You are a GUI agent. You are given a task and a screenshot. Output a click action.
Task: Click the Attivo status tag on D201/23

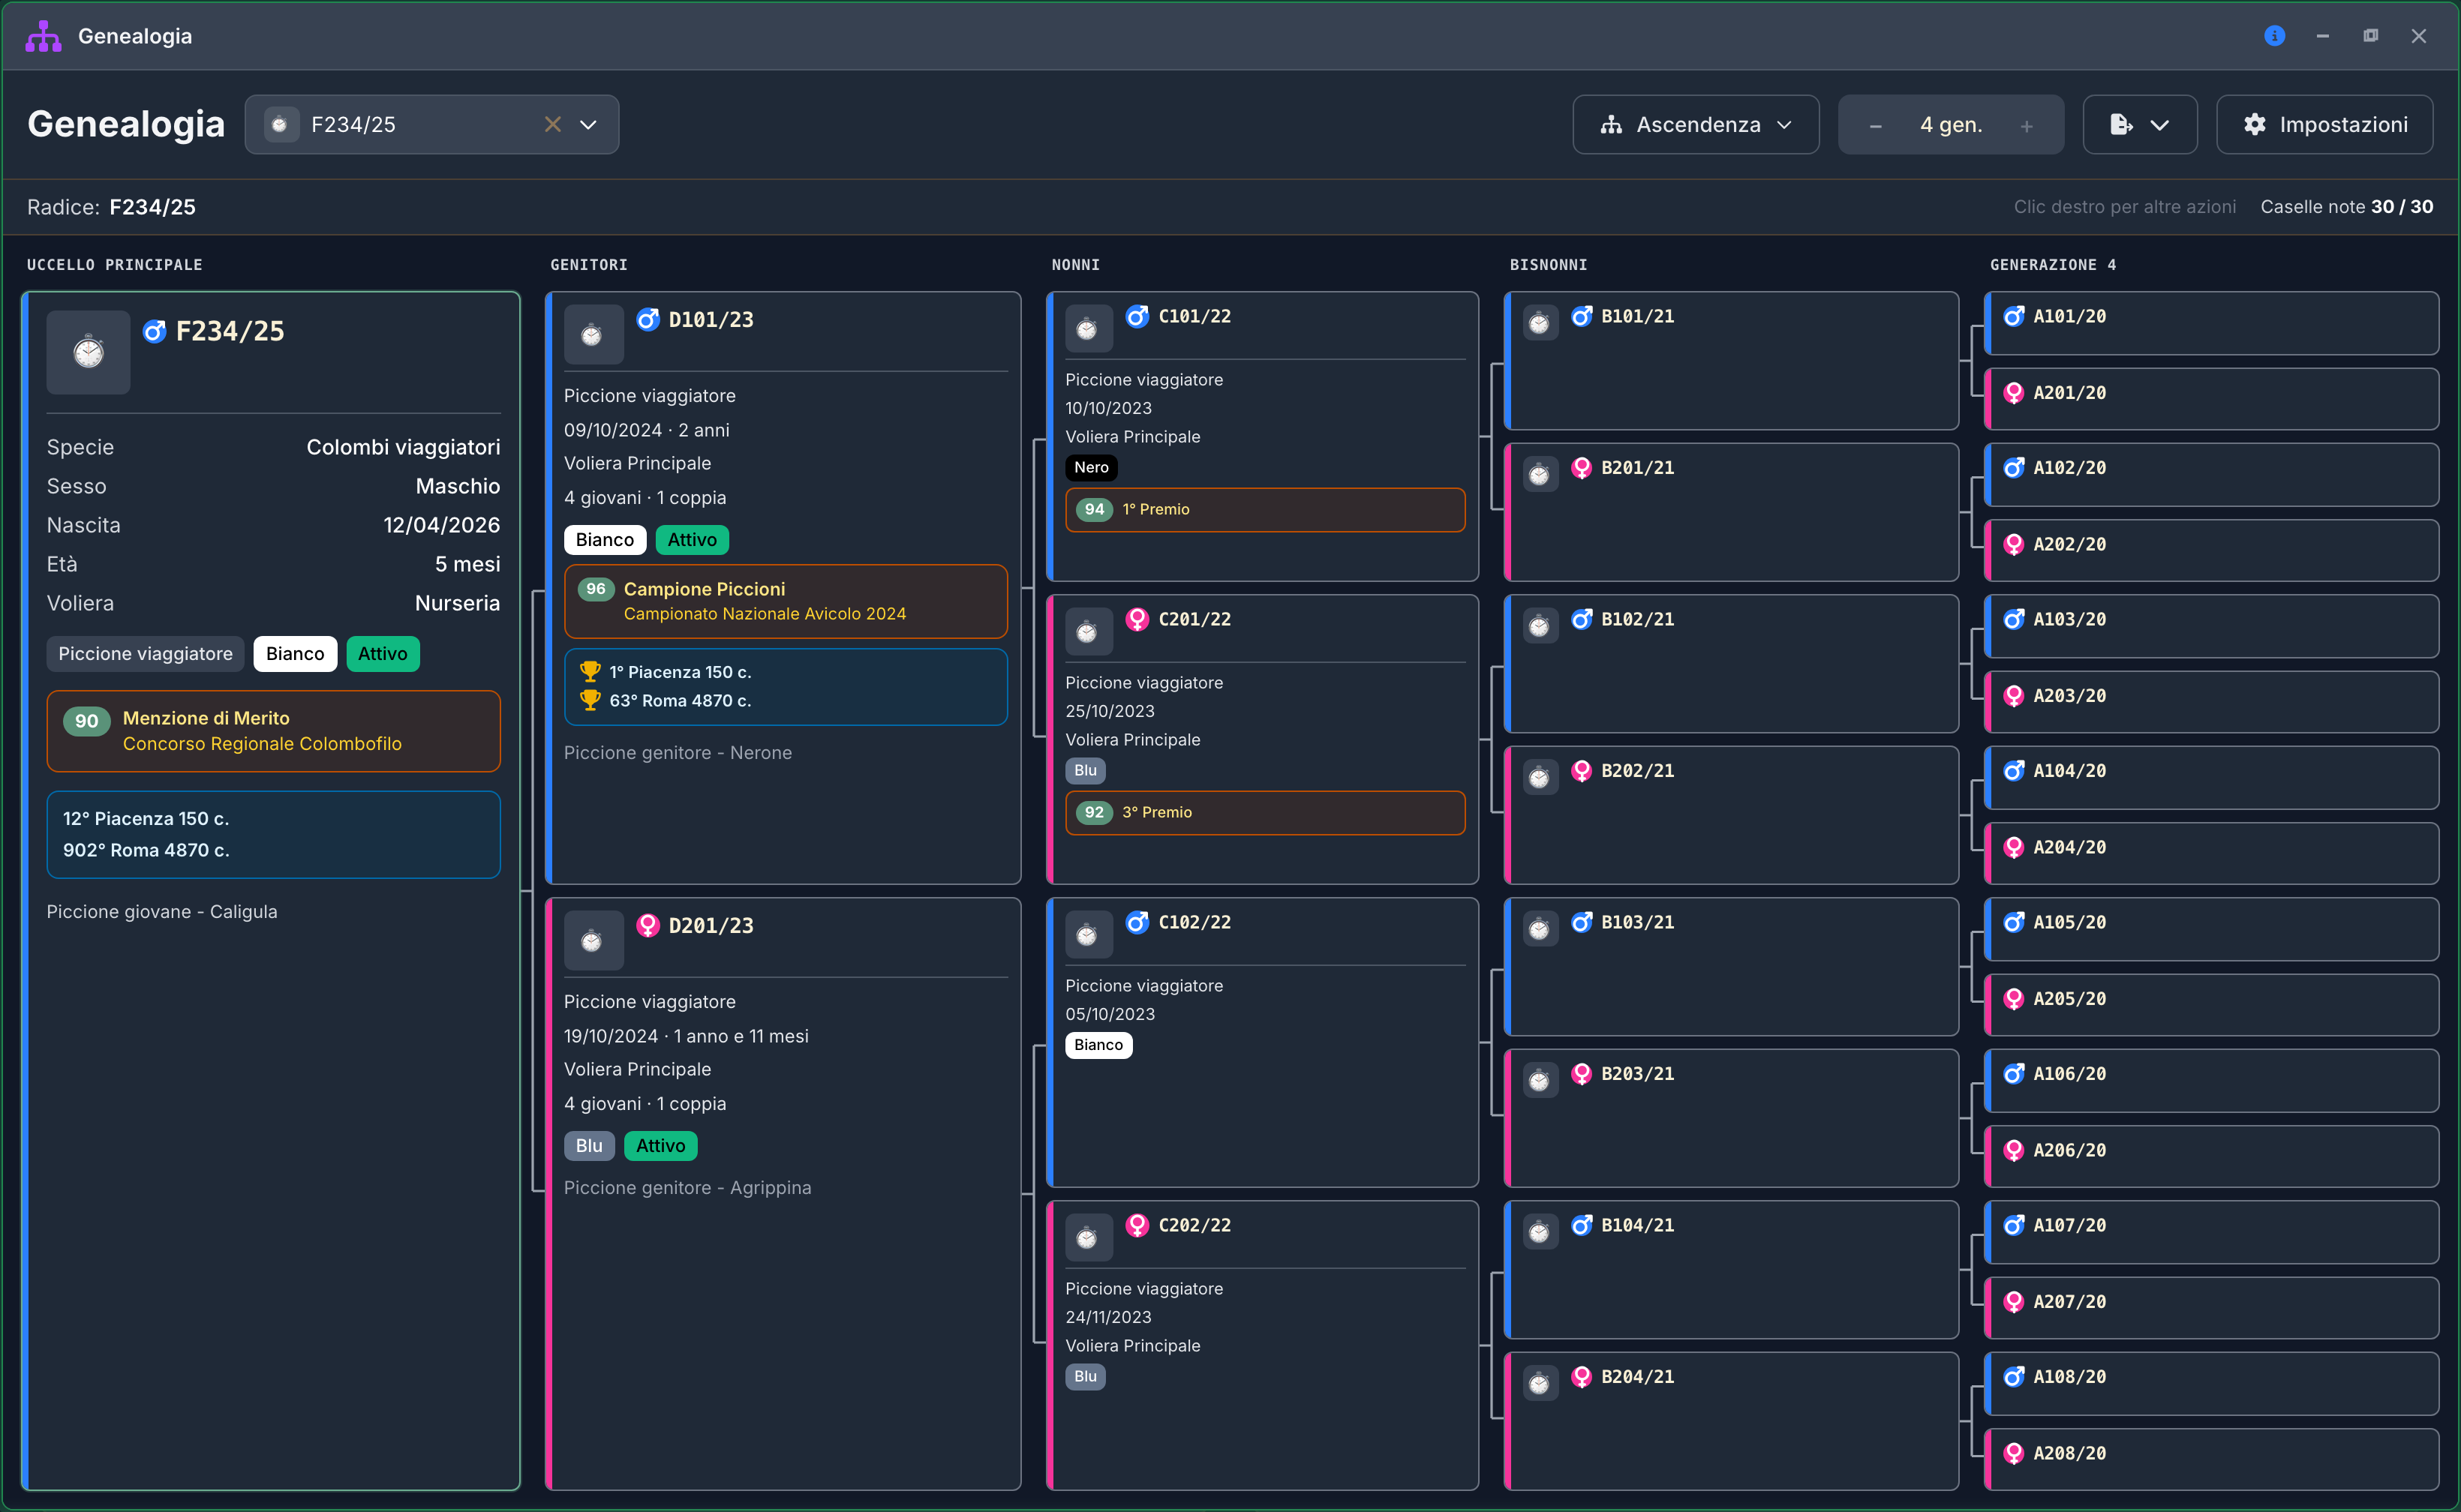point(660,1146)
